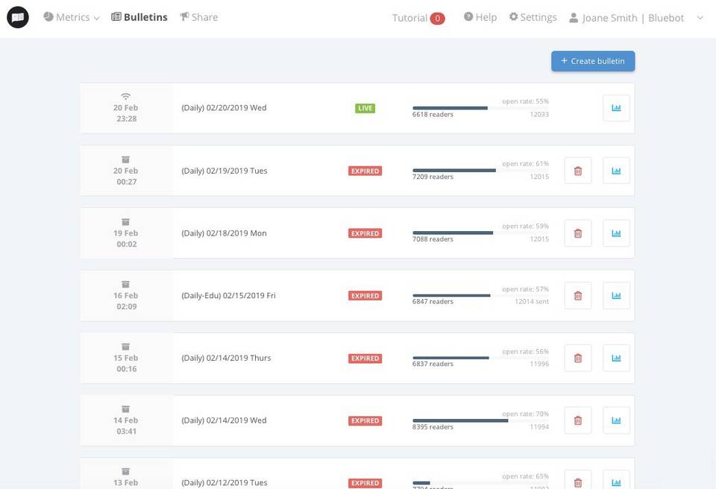Viewport: 716px width, 489px height.
Task: Click archive icon on 20 Feb 00:27 row
Action: tap(126, 160)
